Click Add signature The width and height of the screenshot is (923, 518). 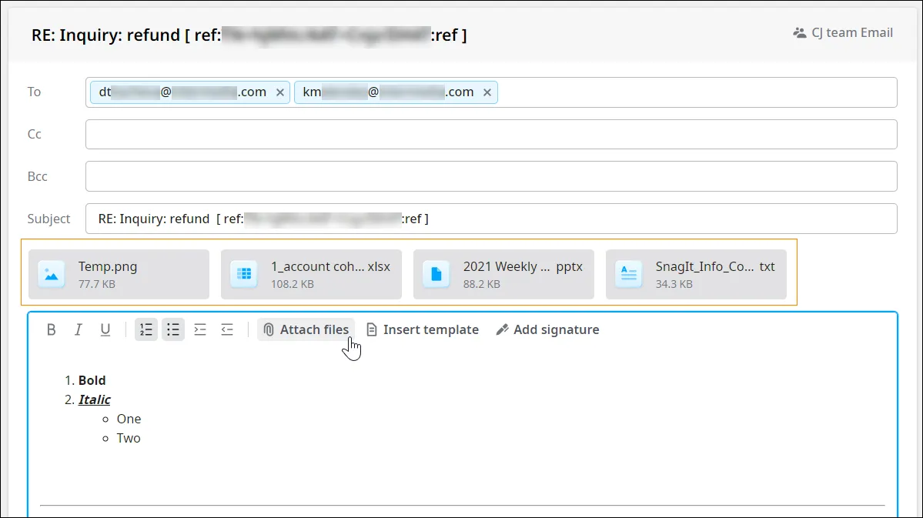pyautogui.click(x=548, y=329)
